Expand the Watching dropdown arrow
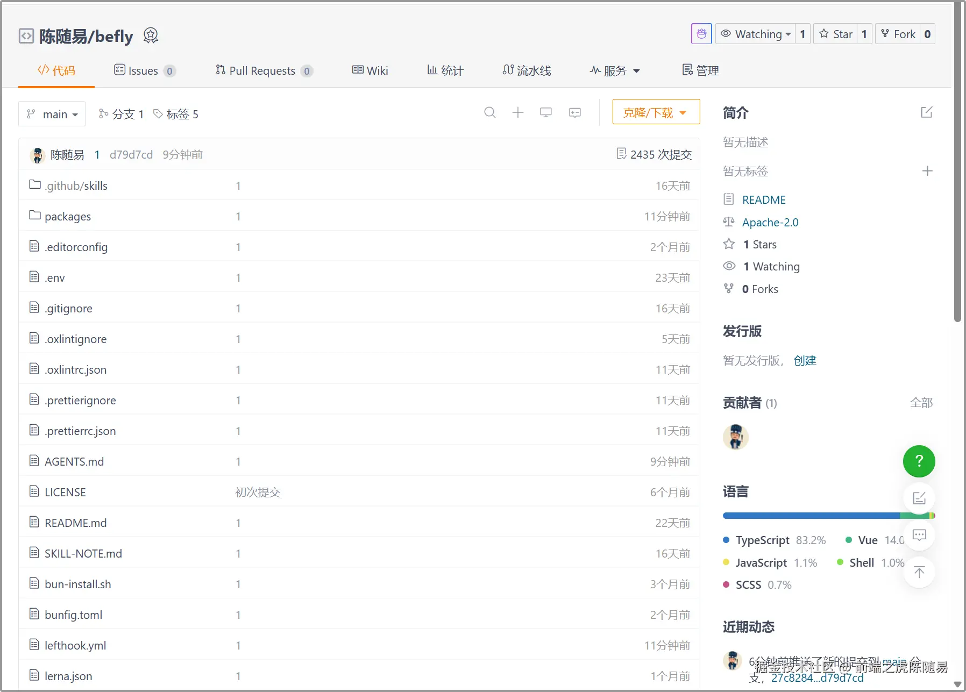 (787, 33)
